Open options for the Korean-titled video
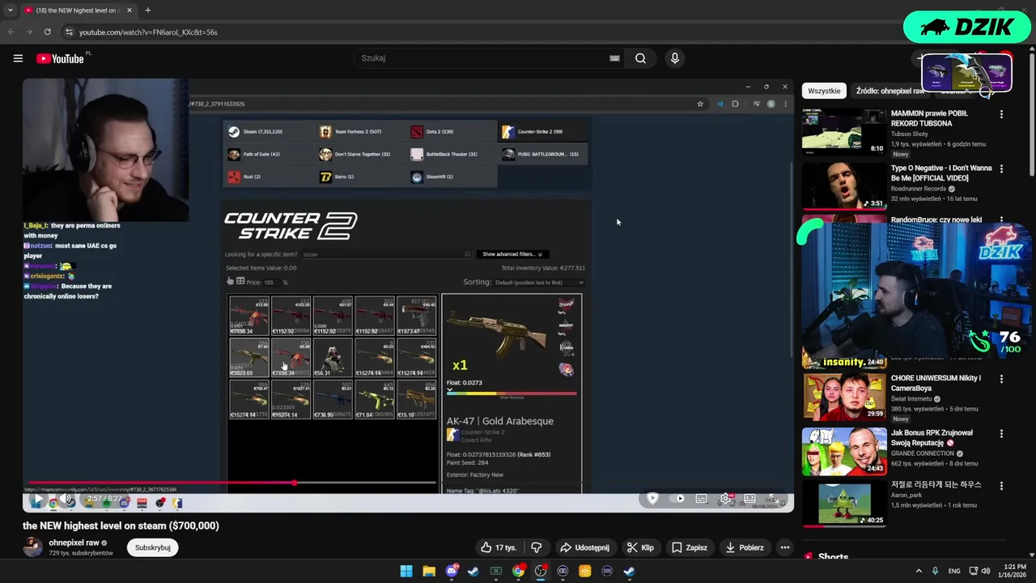The width and height of the screenshot is (1036, 583). pos(1001,487)
